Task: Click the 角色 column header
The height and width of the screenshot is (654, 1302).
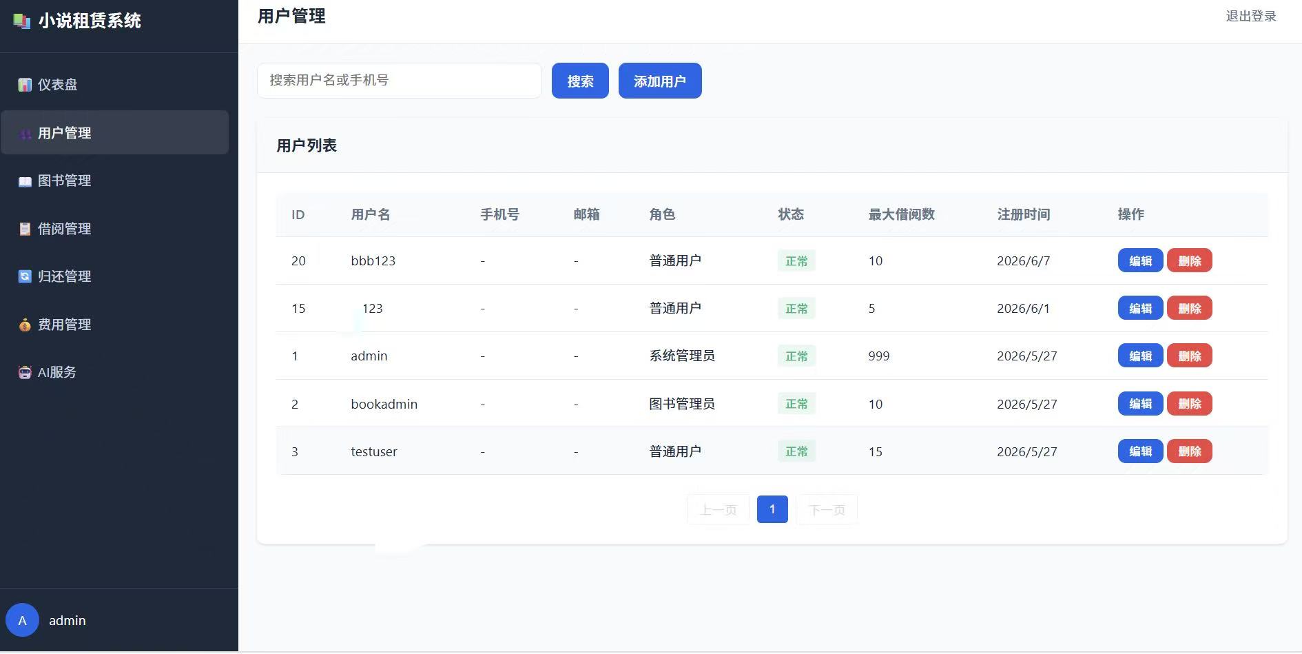Action: click(662, 214)
